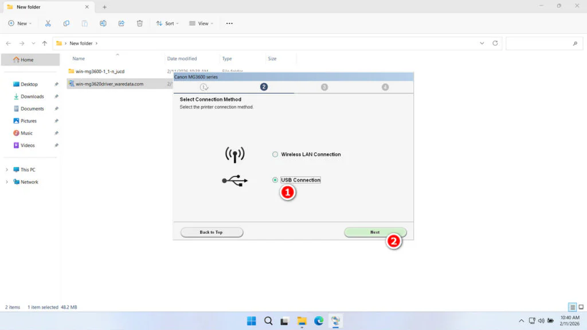Expand the New menu in File Explorer

(x=20, y=23)
